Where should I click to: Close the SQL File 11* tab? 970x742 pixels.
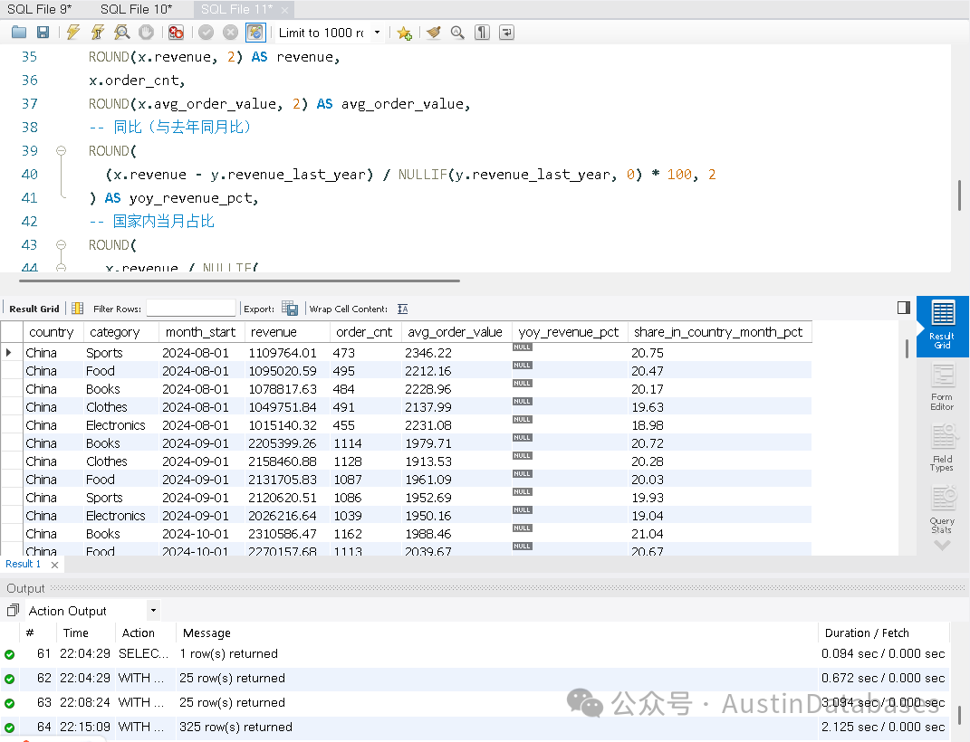(284, 10)
